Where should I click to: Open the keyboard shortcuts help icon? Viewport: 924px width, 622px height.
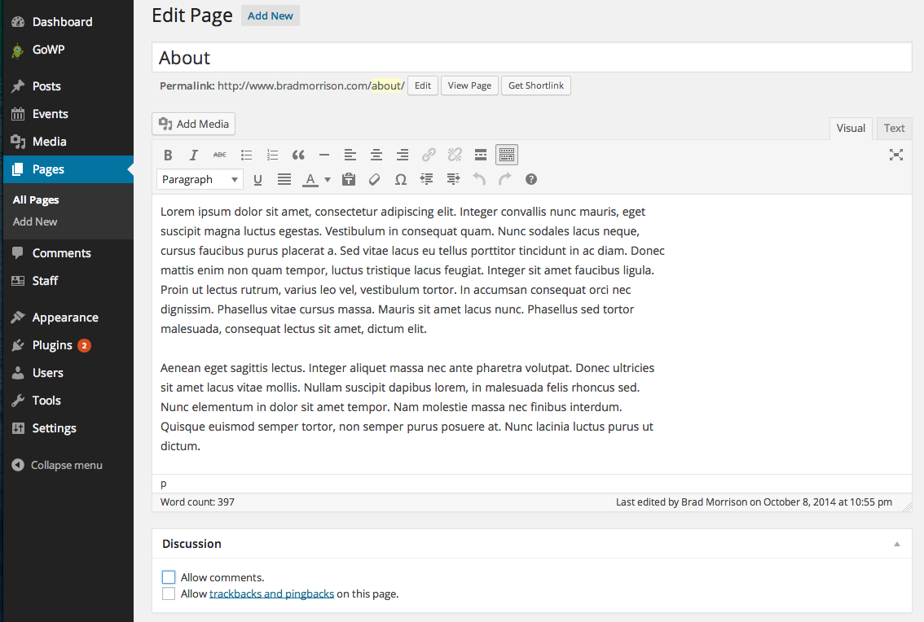point(531,180)
